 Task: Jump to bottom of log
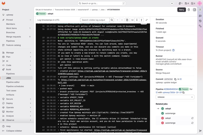tap(141, 20)
